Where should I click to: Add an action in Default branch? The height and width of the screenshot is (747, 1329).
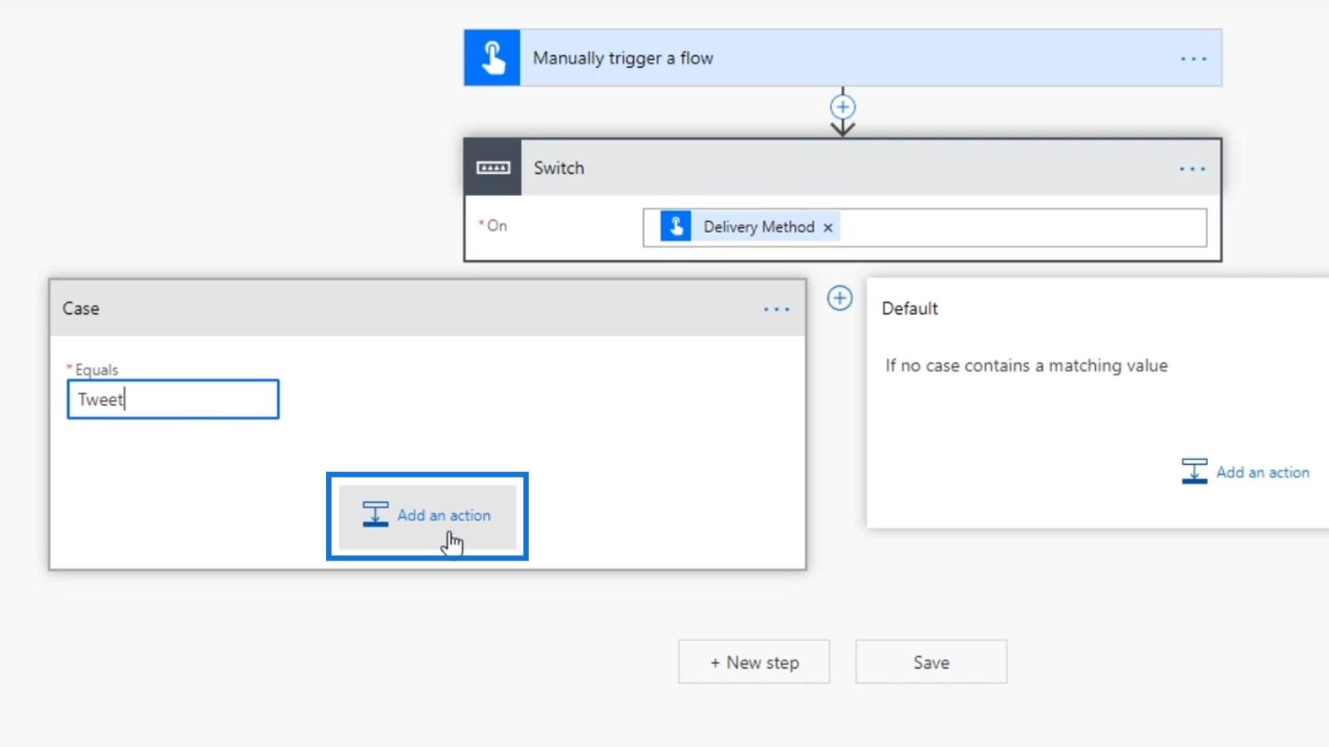(1245, 472)
